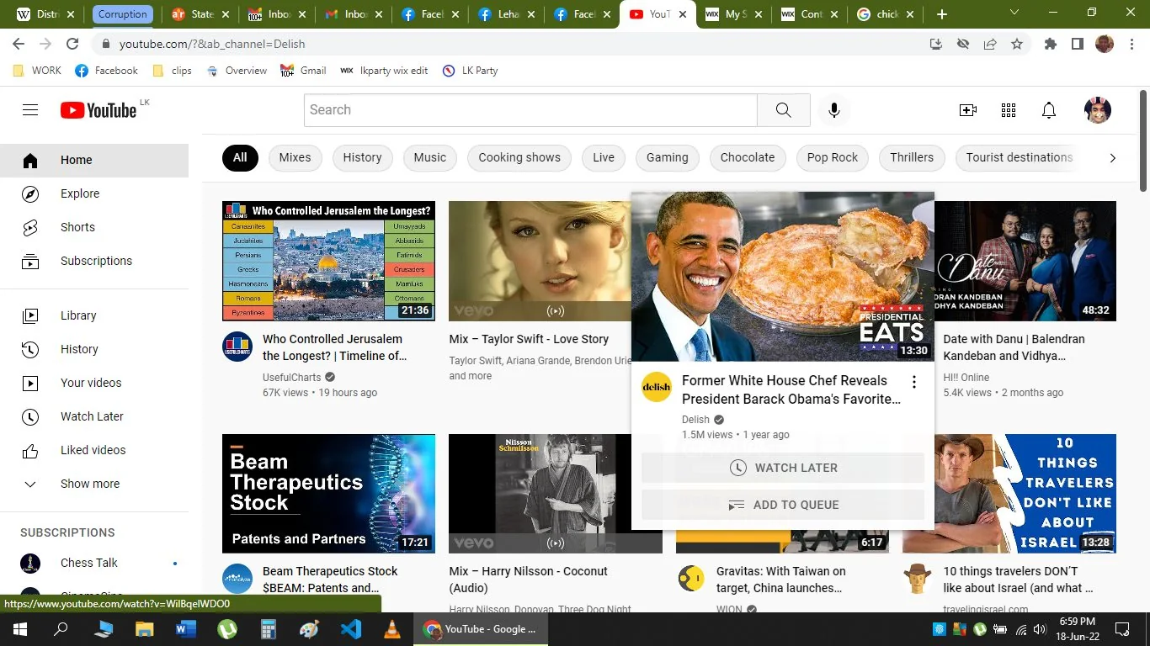Click the search magnifier button
Viewport: 1150px width, 646px height.
point(783,110)
